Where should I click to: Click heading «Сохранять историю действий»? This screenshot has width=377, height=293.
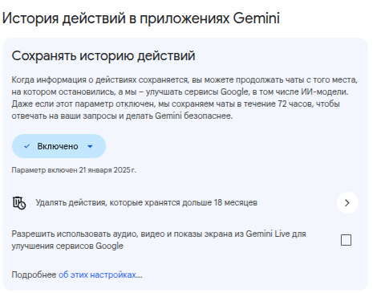(103, 56)
